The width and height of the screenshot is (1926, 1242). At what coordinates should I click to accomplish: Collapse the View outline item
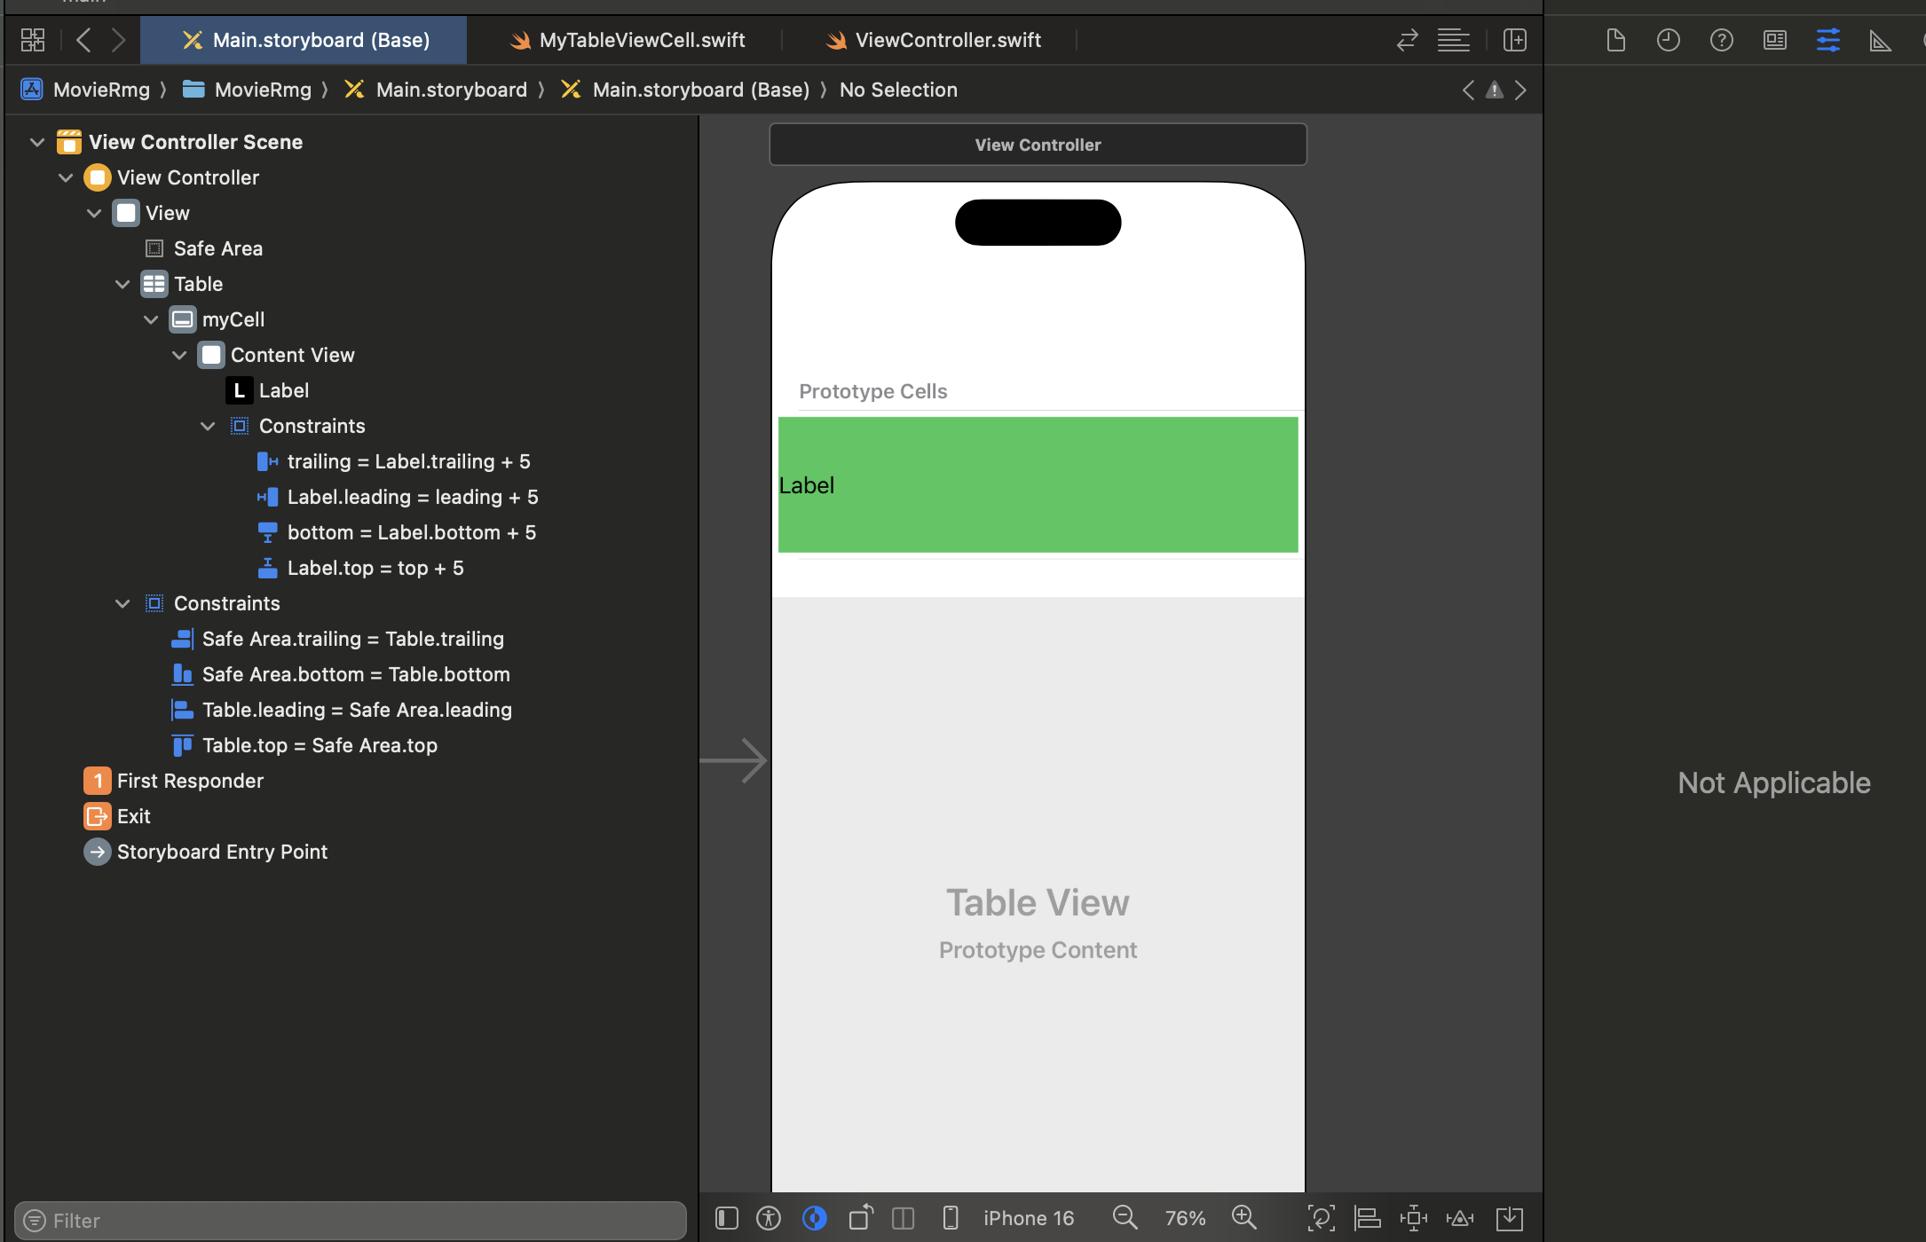94,213
